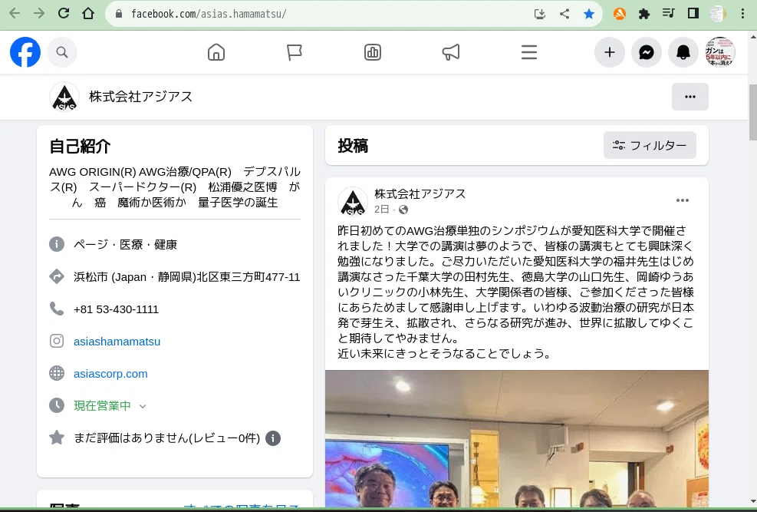Open website link asiascorp.com

click(x=110, y=374)
